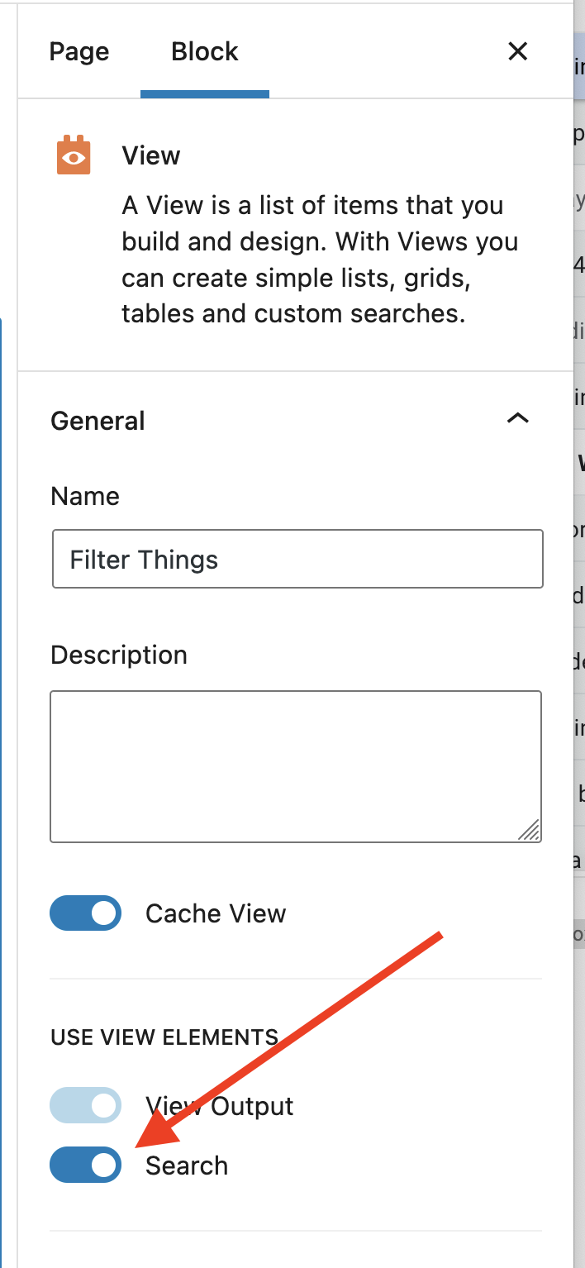The width and height of the screenshot is (585, 1268).
Task: Collapse the General section using the chevron
Action: [517, 419]
